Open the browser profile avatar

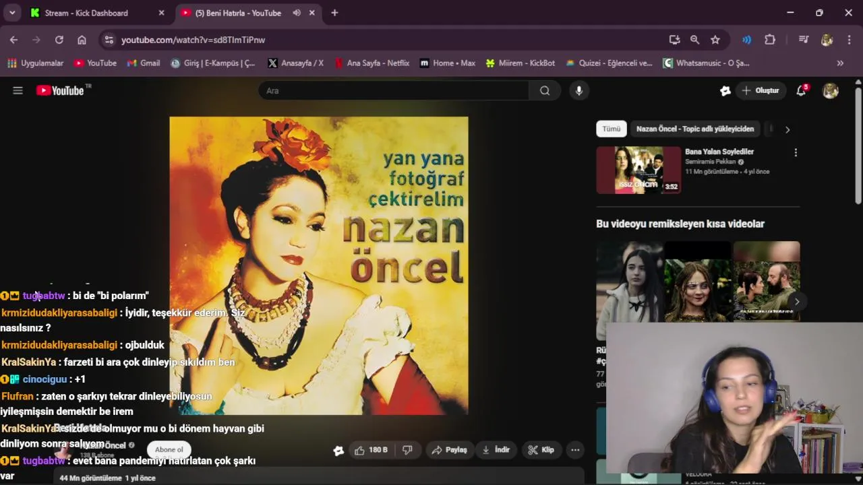[827, 40]
